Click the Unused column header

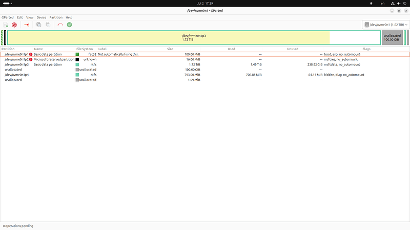[x=293, y=49]
